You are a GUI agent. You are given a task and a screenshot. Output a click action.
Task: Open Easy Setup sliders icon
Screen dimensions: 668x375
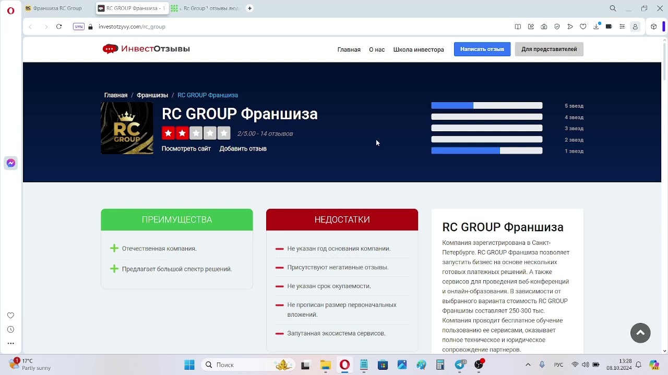622,27
